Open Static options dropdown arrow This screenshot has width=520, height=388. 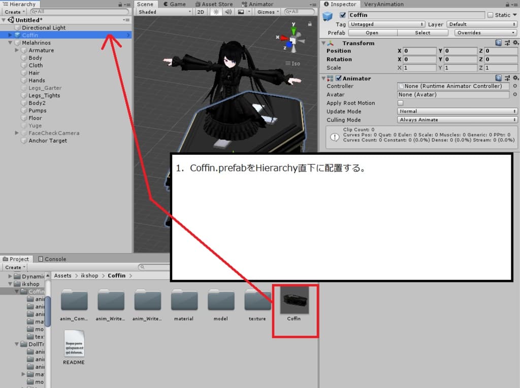[515, 15]
